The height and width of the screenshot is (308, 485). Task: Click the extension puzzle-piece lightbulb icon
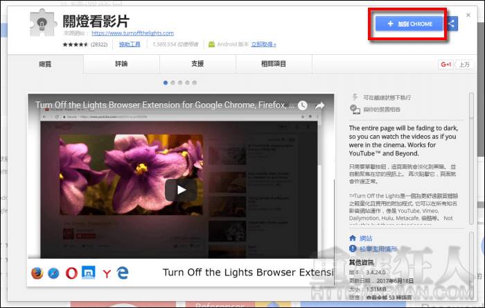43,23
